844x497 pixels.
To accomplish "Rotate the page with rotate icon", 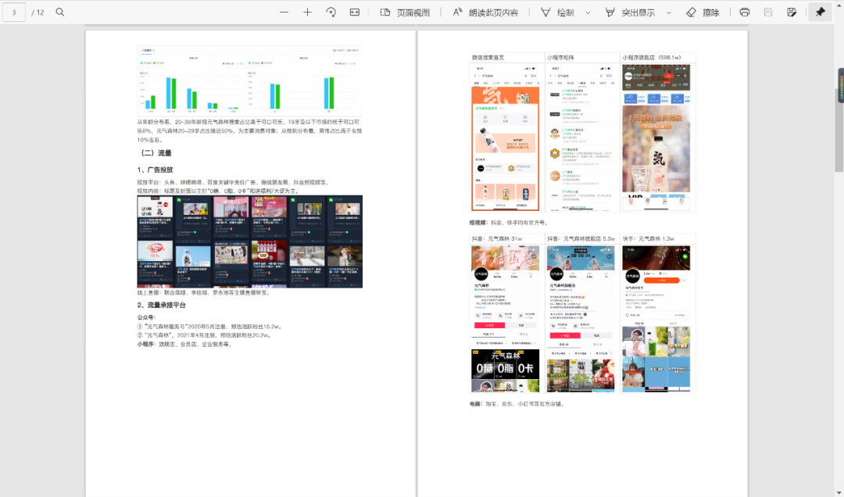I will (331, 12).
